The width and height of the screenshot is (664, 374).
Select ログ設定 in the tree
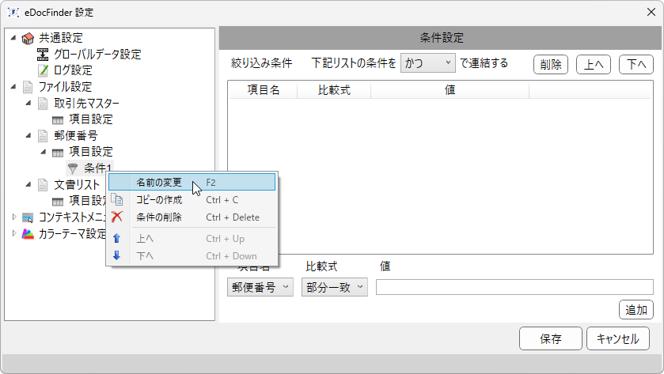(73, 70)
